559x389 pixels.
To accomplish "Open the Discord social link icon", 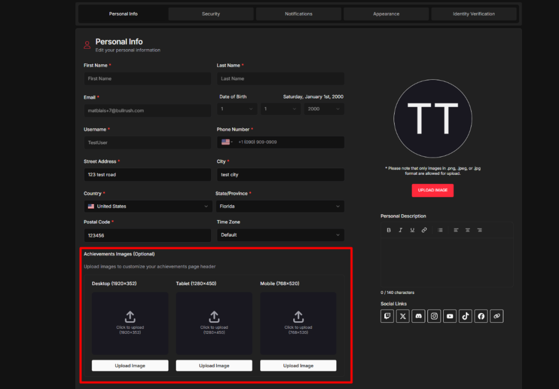I will point(419,316).
